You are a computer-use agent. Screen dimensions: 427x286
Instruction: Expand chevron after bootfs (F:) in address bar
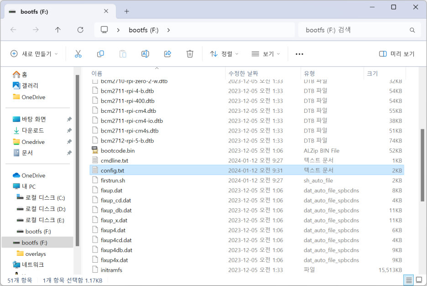click(169, 30)
